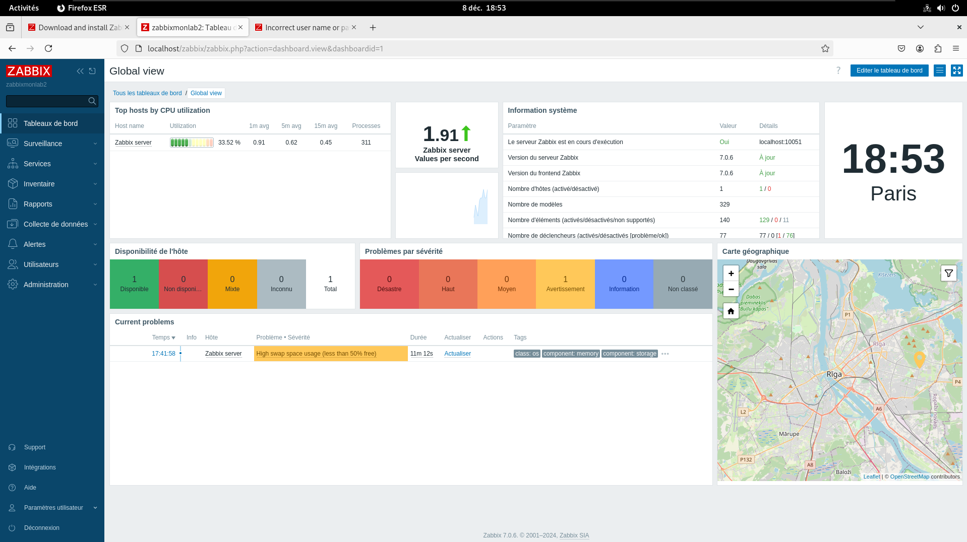The height and width of the screenshot is (542, 967).
Task: Toggle the map layer filter control
Action: pos(948,273)
